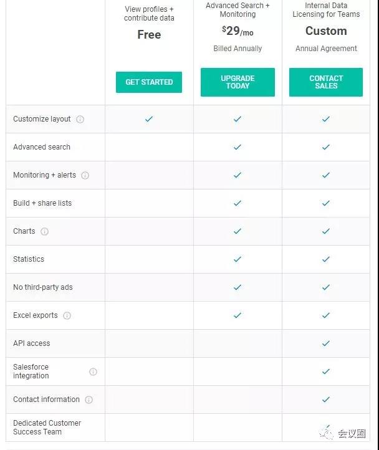Open info icon beside Contact information
This screenshot has width=379, height=450.
click(89, 400)
